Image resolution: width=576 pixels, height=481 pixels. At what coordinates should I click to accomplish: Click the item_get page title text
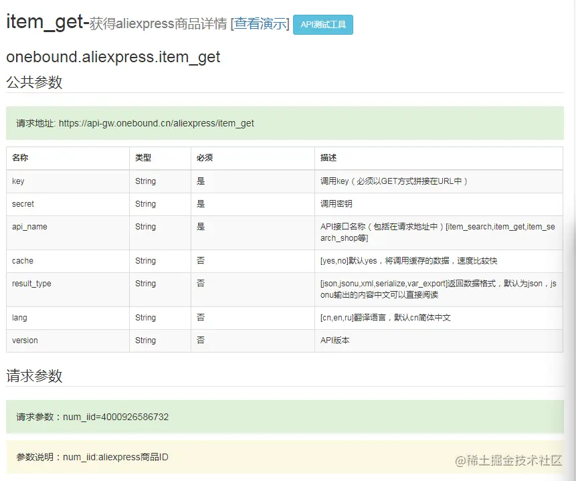(x=45, y=22)
